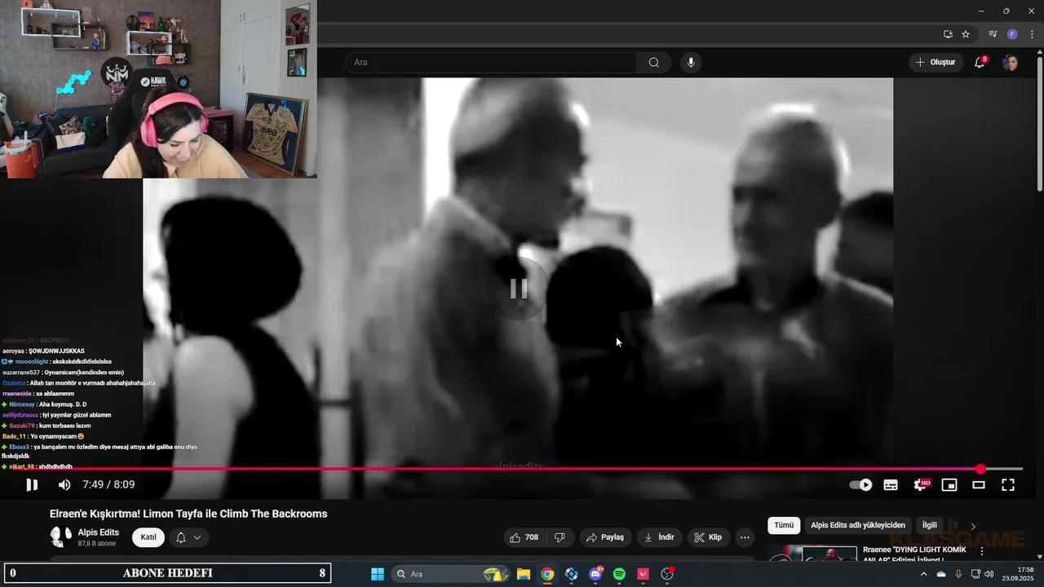Open the player settings gear
The image size is (1044, 587).
point(921,484)
